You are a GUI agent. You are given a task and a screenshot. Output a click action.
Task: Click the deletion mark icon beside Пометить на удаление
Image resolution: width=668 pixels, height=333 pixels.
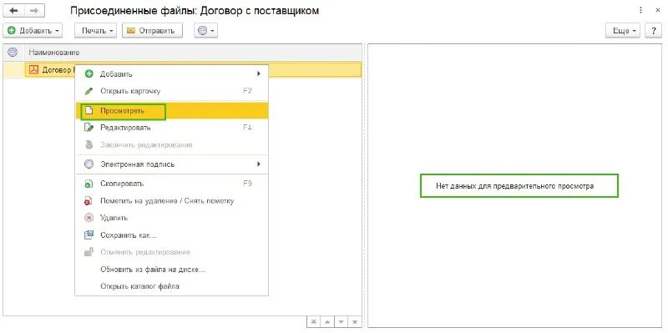coord(89,200)
